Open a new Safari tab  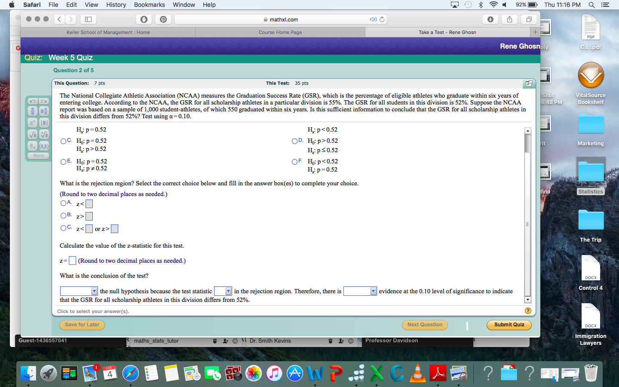tap(535, 32)
